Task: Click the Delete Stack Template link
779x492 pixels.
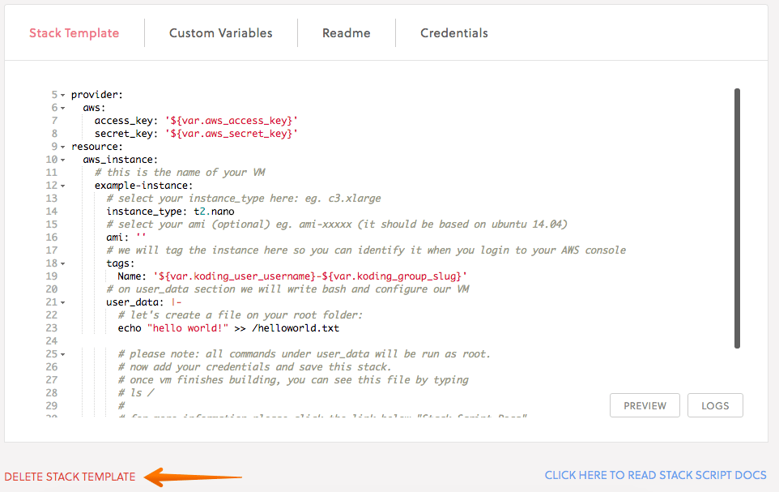Action: click(70, 477)
